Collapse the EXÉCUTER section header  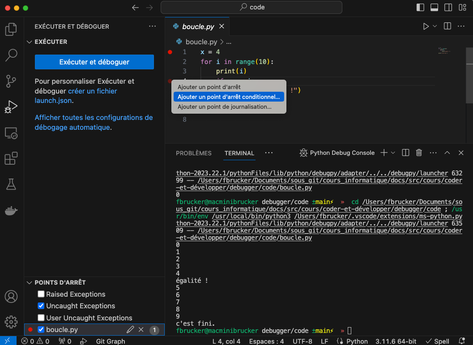[29, 42]
